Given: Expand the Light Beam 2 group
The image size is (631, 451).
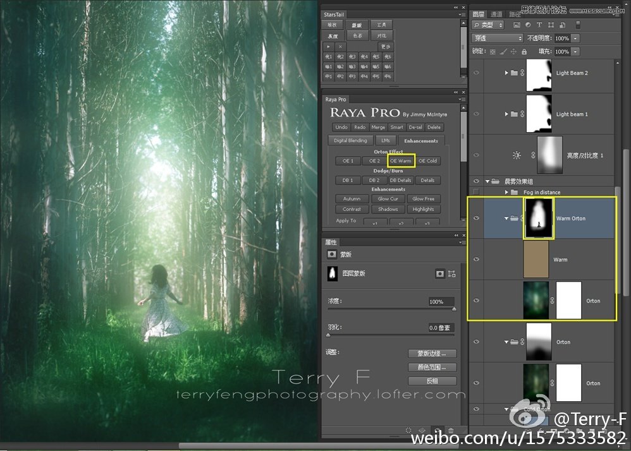Looking at the screenshot, I should point(506,73).
